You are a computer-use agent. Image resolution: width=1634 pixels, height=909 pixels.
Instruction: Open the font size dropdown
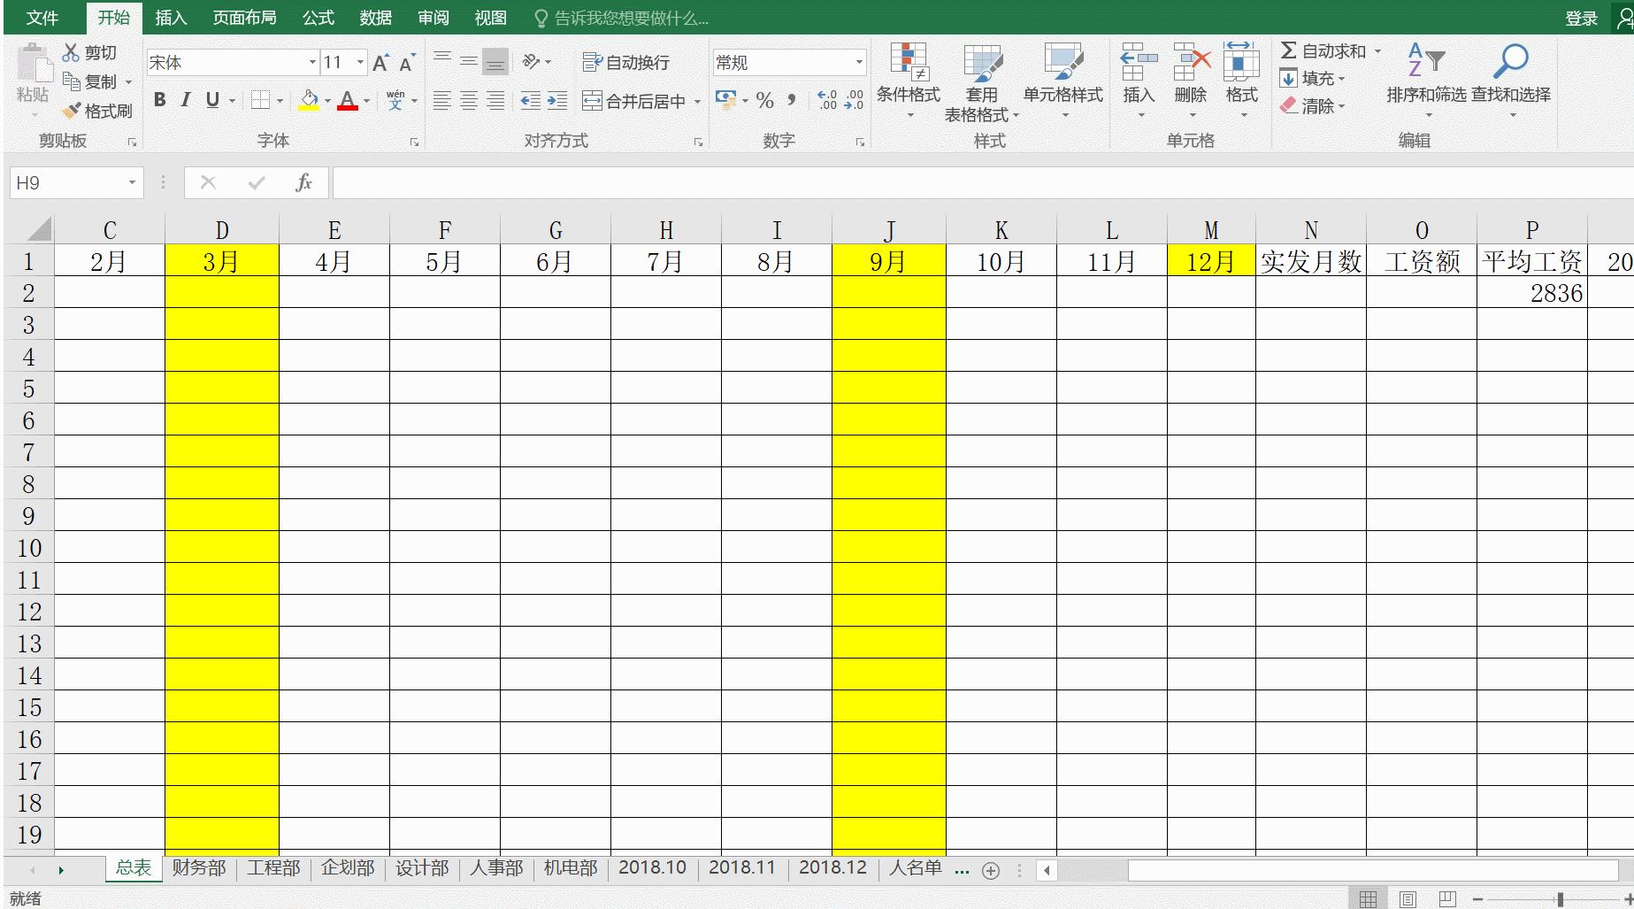360,62
